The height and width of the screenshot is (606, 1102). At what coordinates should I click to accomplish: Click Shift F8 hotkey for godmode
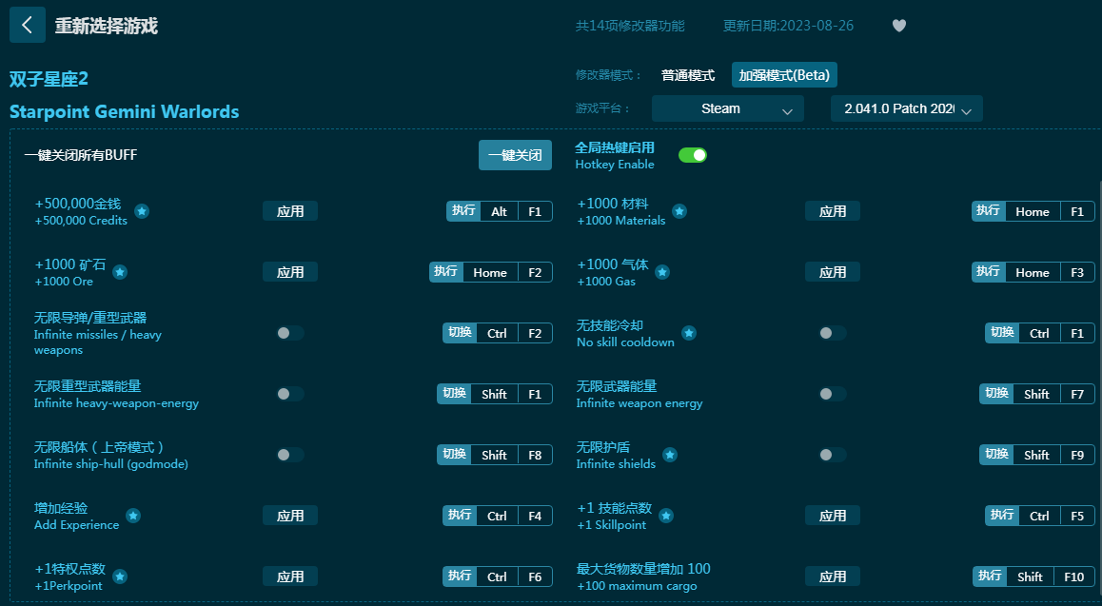coord(495,455)
